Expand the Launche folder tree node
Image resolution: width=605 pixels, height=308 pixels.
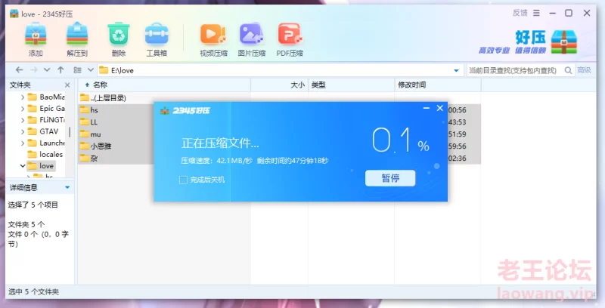[23, 143]
